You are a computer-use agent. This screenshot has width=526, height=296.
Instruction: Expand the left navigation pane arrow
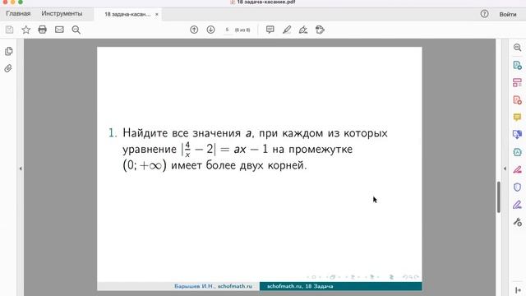(21, 169)
